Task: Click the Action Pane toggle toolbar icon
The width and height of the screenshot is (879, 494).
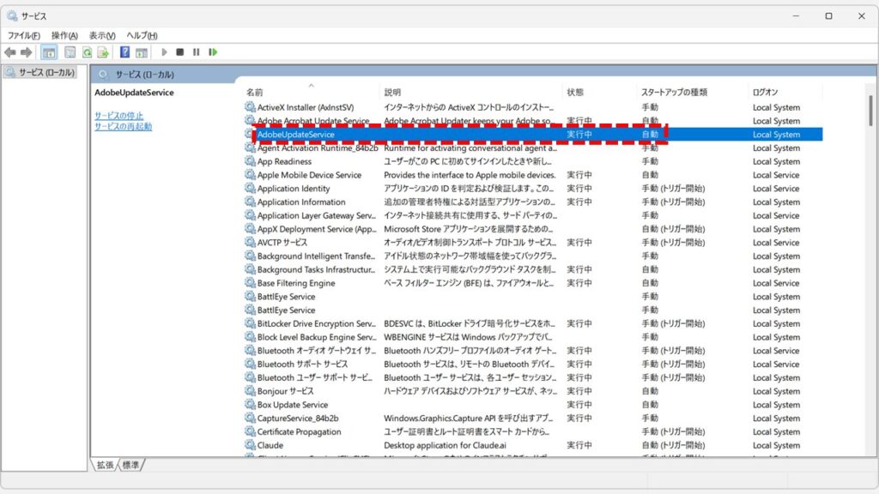Action: [x=142, y=52]
